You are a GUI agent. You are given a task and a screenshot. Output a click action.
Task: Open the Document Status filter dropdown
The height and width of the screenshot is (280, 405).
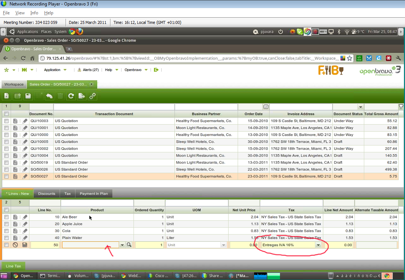[x=360, y=107]
